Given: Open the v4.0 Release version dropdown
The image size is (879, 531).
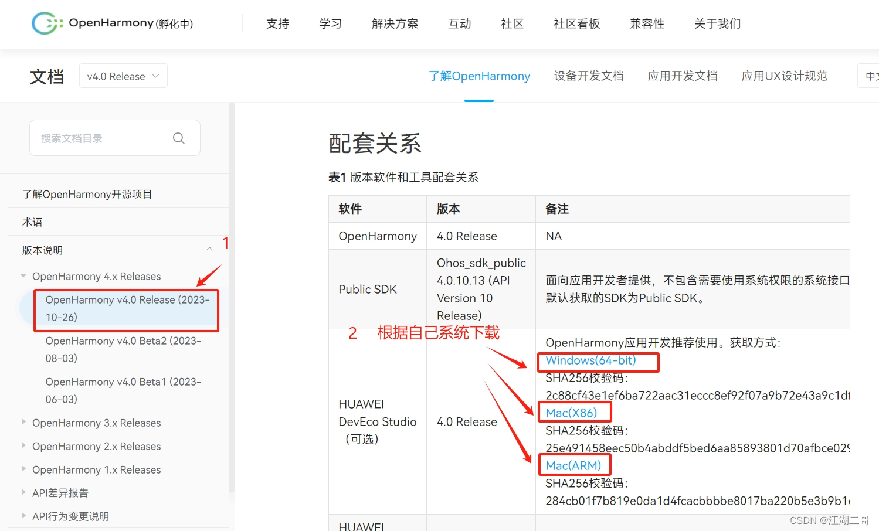Looking at the screenshot, I should [x=123, y=76].
